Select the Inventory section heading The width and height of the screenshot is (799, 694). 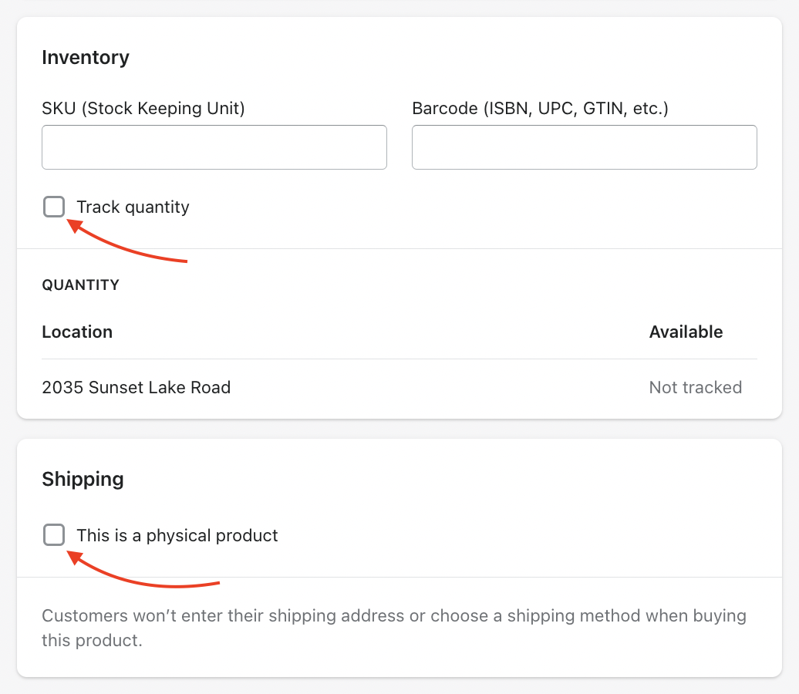[x=86, y=58]
